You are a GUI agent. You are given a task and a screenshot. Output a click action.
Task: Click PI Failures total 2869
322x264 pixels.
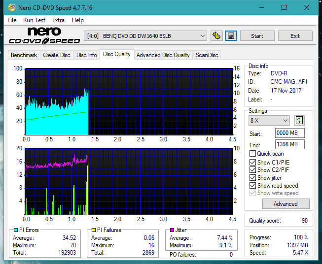click(148, 253)
